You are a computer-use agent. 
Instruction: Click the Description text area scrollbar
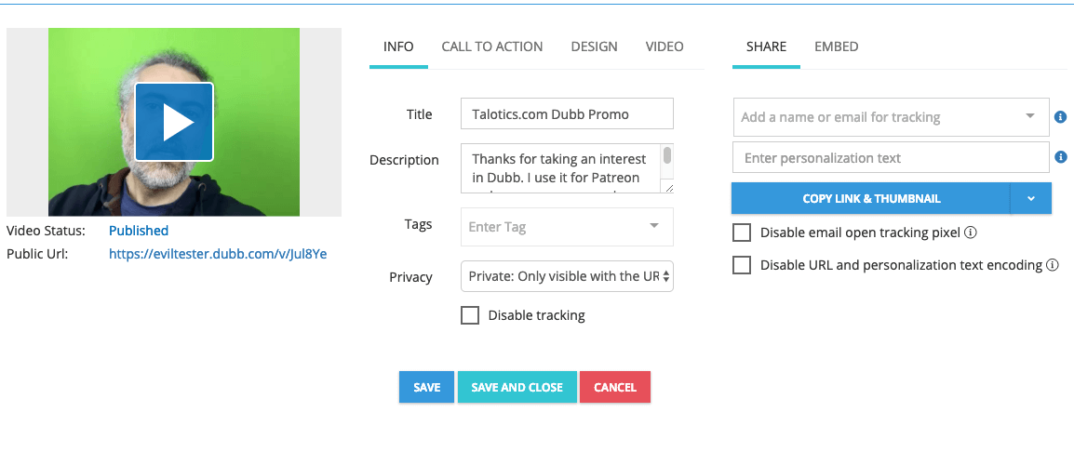click(666, 156)
